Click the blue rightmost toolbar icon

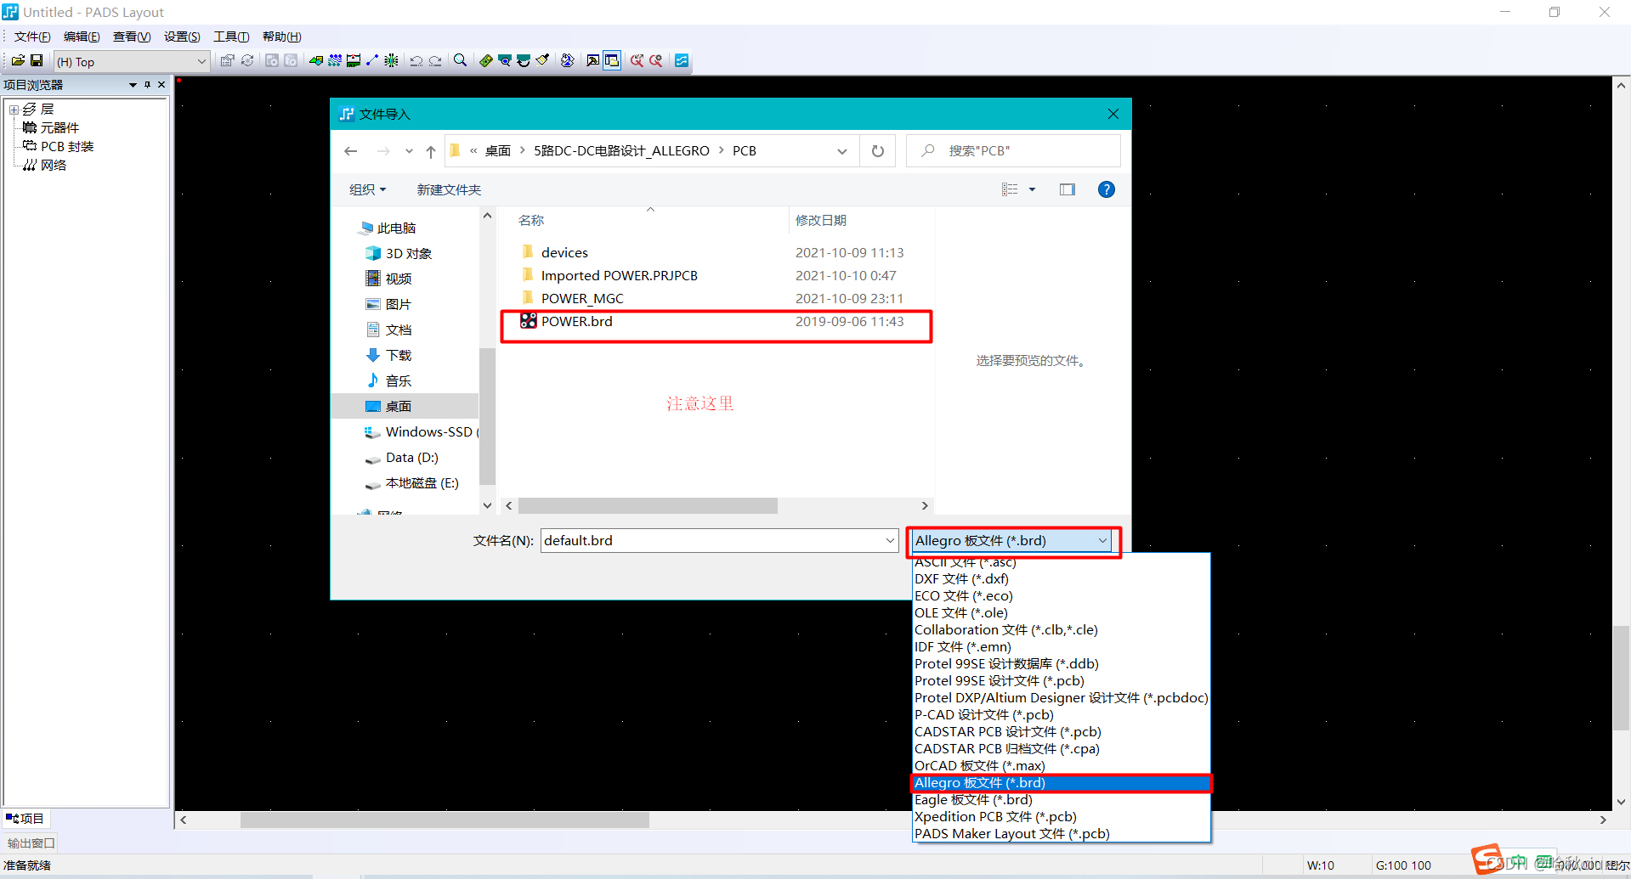(x=682, y=60)
